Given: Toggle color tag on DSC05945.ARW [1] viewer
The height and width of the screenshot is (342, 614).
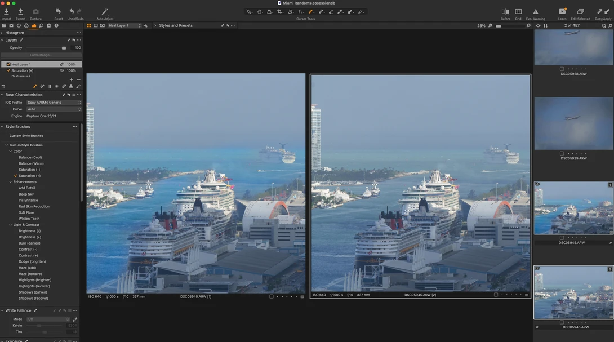Looking at the screenshot, I should point(272,296).
